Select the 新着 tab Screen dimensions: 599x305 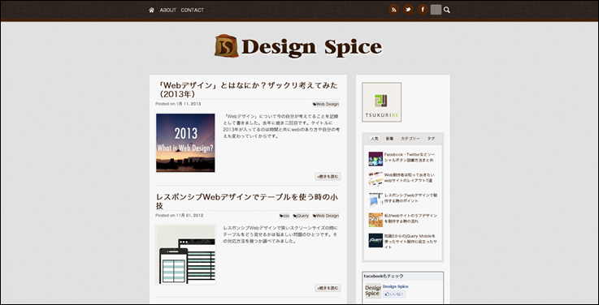click(x=389, y=139)
